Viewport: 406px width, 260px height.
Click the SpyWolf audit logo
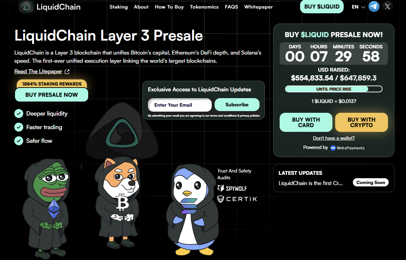point(232,188)
